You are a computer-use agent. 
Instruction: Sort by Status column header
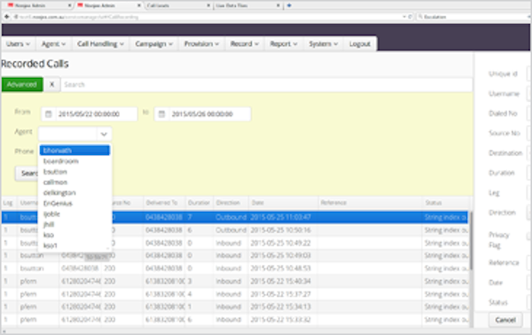445,203
